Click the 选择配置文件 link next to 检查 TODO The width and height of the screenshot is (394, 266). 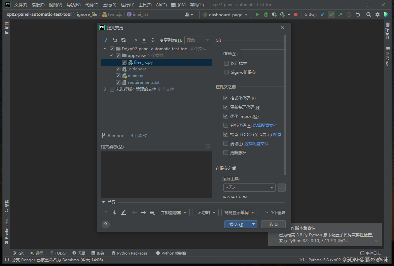[277, 134]
